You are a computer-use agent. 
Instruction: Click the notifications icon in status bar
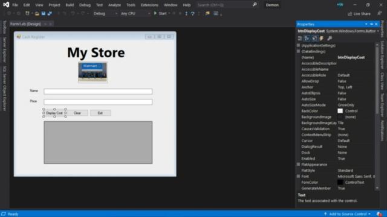coord(379,214)
